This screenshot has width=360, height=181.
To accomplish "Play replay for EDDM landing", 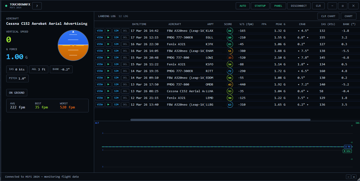I will coord(108,78).
